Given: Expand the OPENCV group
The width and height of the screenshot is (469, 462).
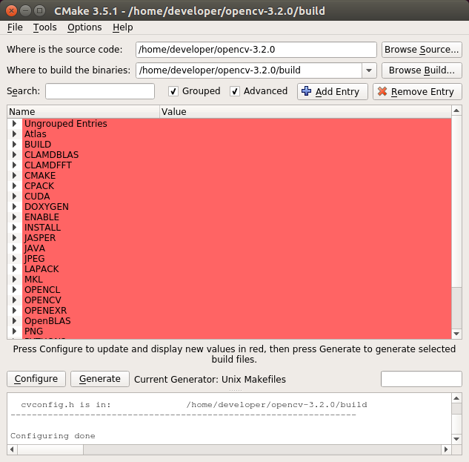Looking at the screenshot, I should pyautogui.click(x=14, y=300).
